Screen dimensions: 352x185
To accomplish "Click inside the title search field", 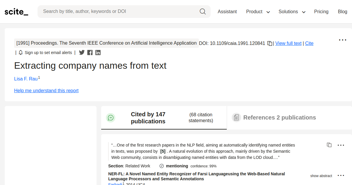I will click(x=117, y=11).
